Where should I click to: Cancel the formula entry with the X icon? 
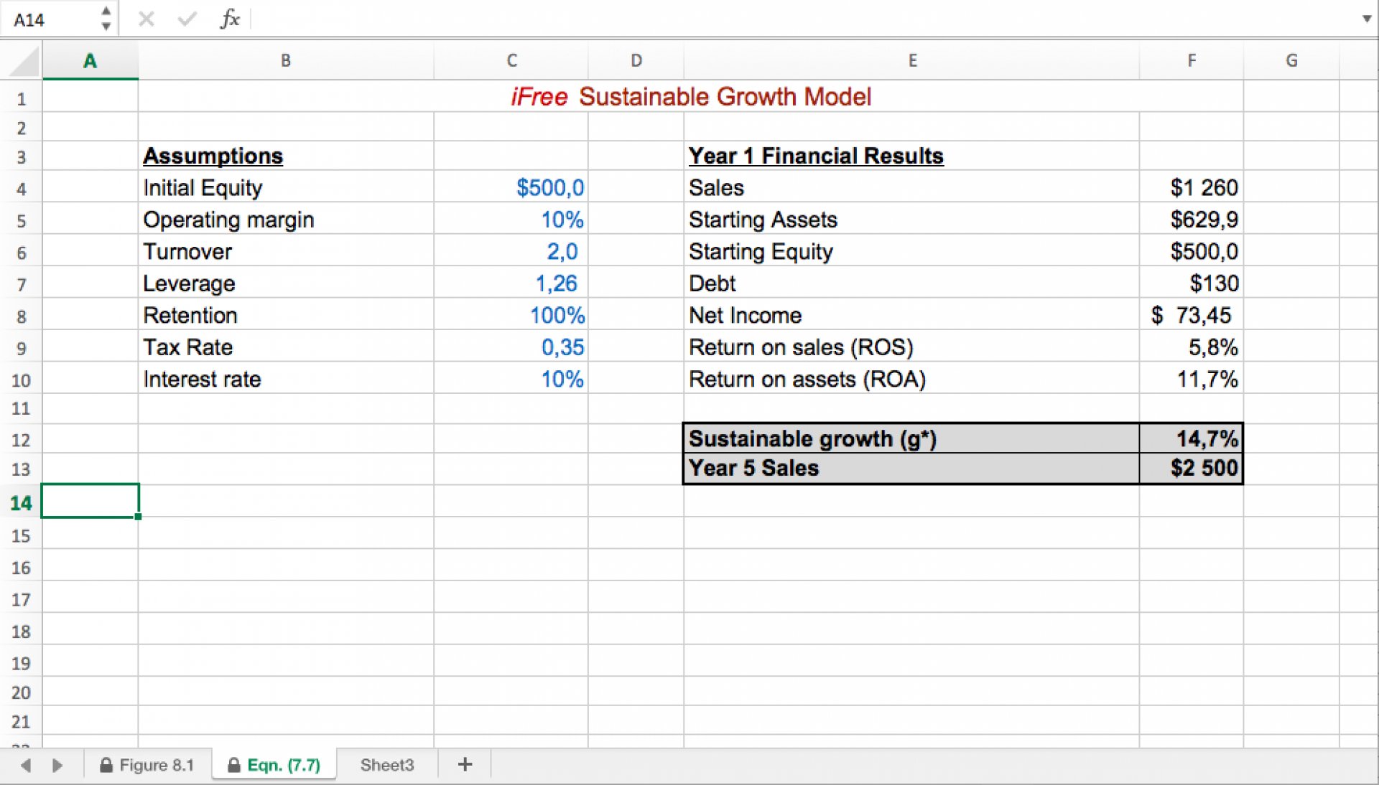147,19
